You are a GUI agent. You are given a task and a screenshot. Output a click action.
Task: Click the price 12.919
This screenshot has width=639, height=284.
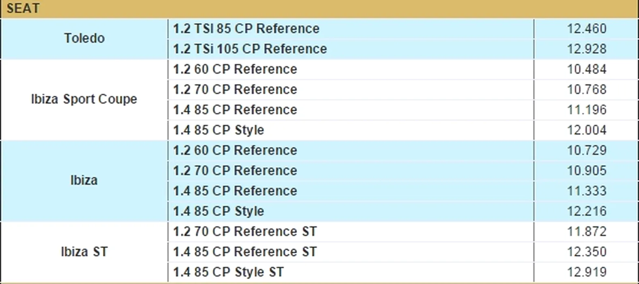[586, 272]
